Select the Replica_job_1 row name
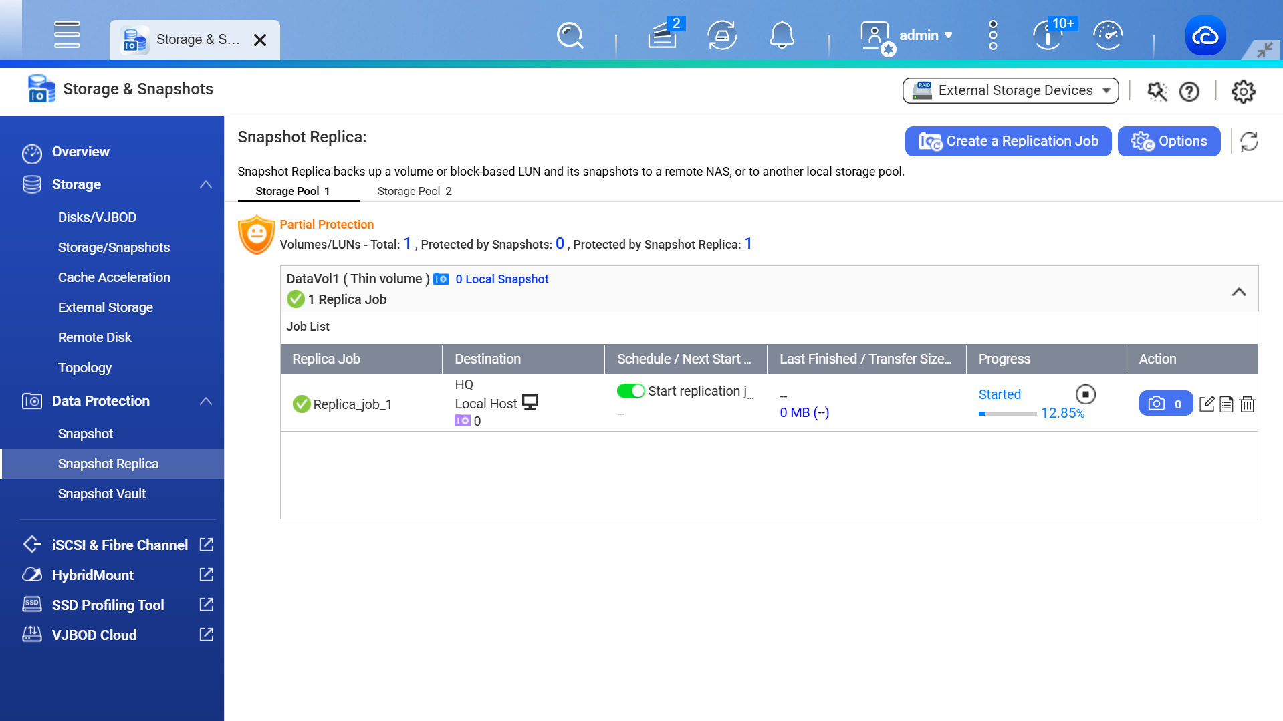The height and width of the screenshot is (721, 1283). tap(352, 404)
